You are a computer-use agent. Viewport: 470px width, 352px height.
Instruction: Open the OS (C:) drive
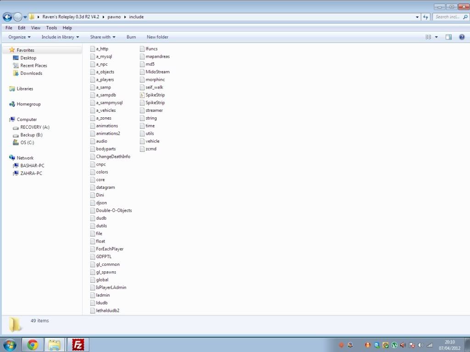[27, 143]
